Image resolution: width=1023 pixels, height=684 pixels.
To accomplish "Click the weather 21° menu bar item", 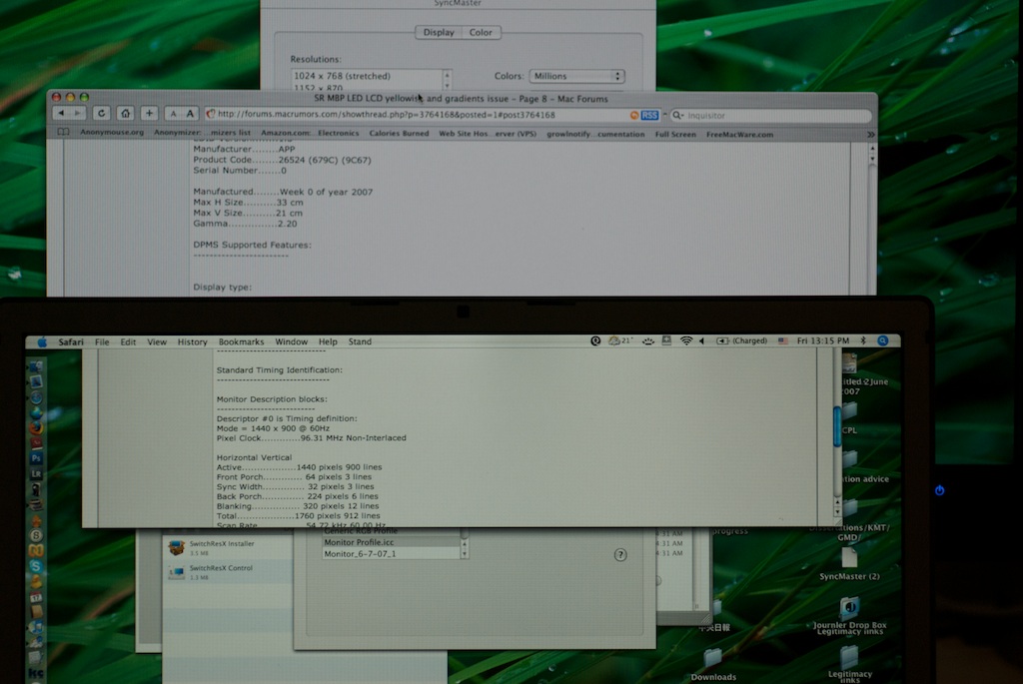I will pos(619,341).
